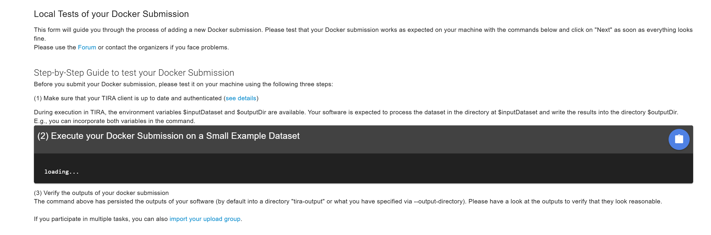
Task: Click the "Local Tests of your Docker Submission" heading
Action: click(111, 14)
